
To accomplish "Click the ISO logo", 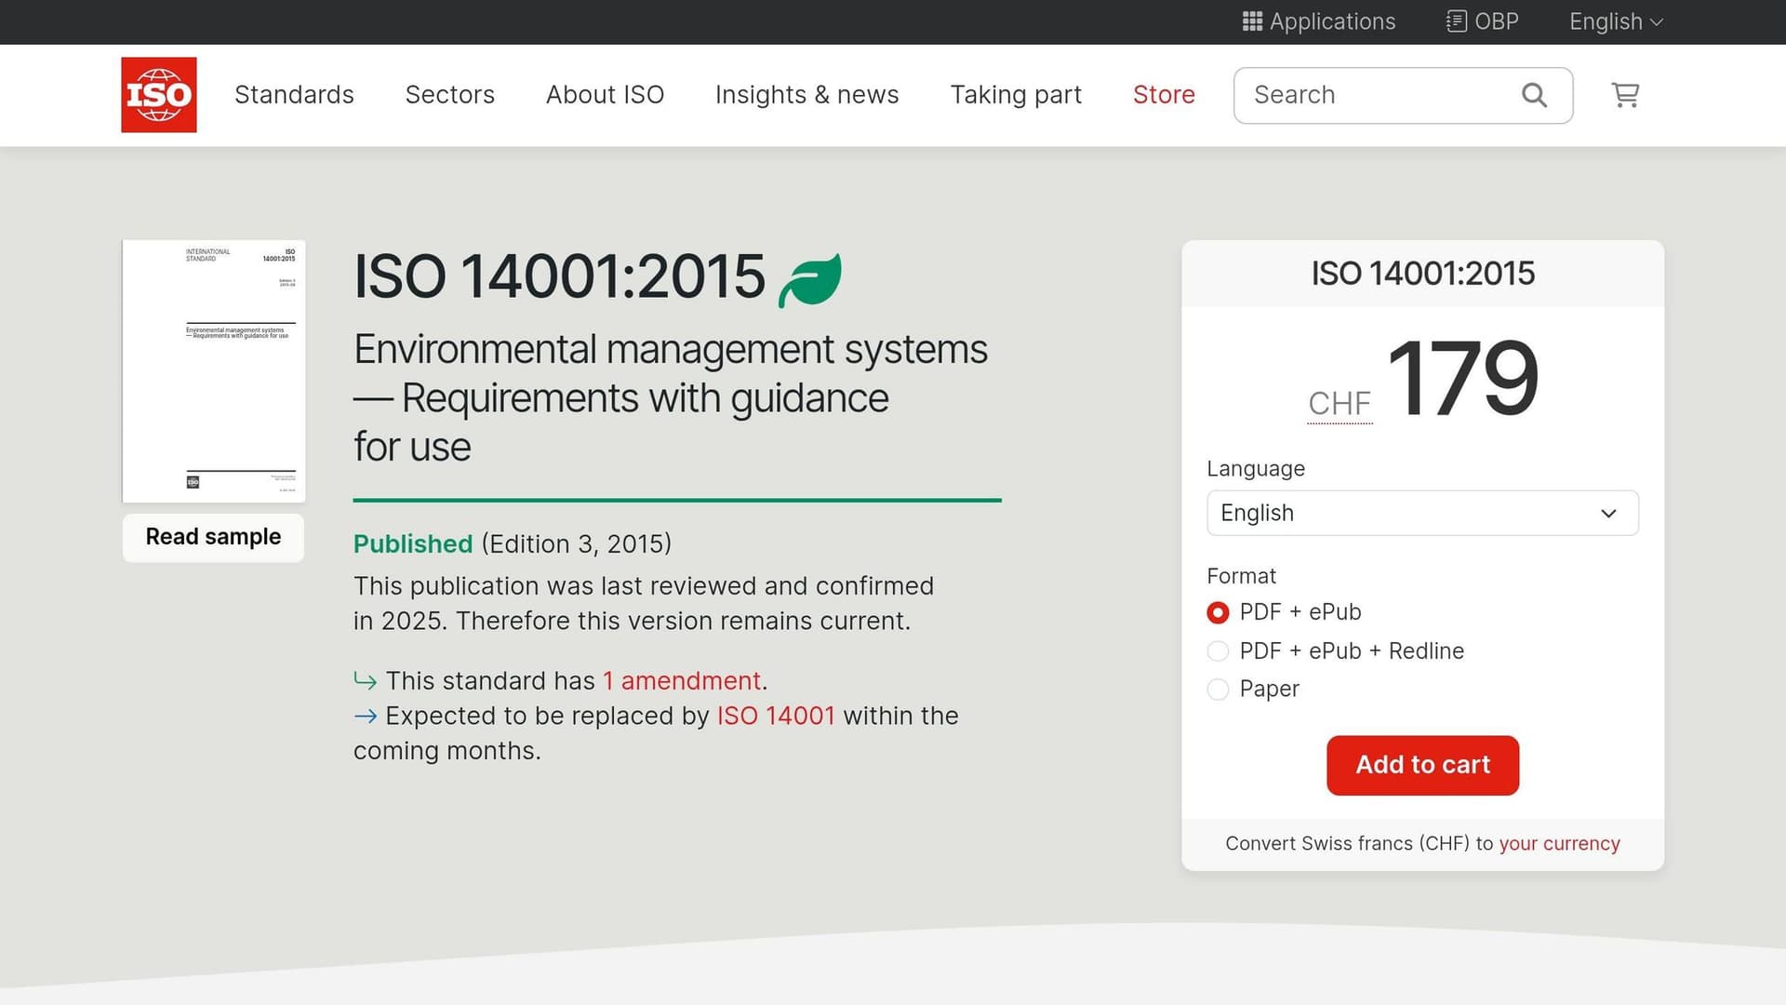I will (158, 94).
